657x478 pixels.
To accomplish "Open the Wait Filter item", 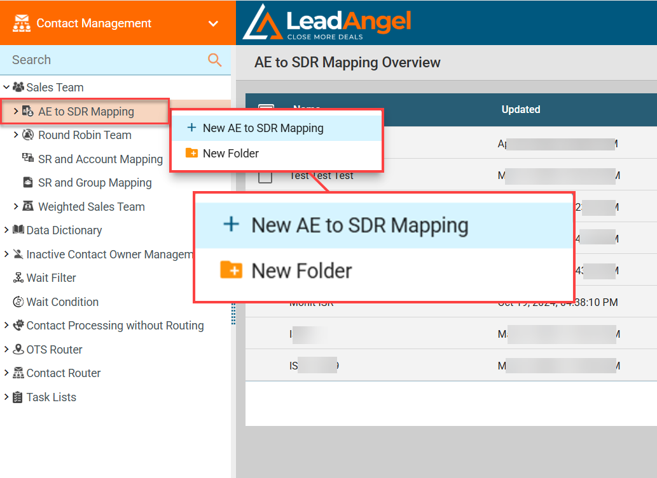I will (51, 277).
